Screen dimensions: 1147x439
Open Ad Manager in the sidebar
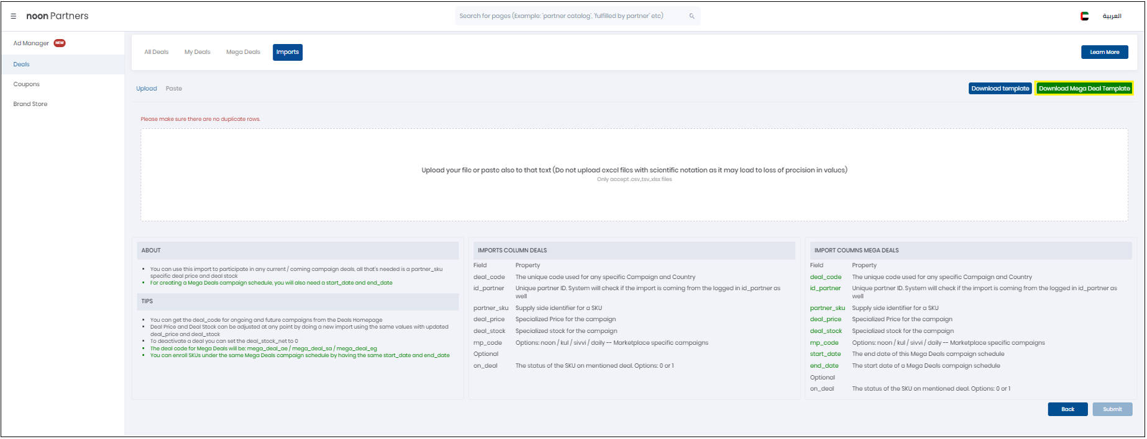point(31,43)
